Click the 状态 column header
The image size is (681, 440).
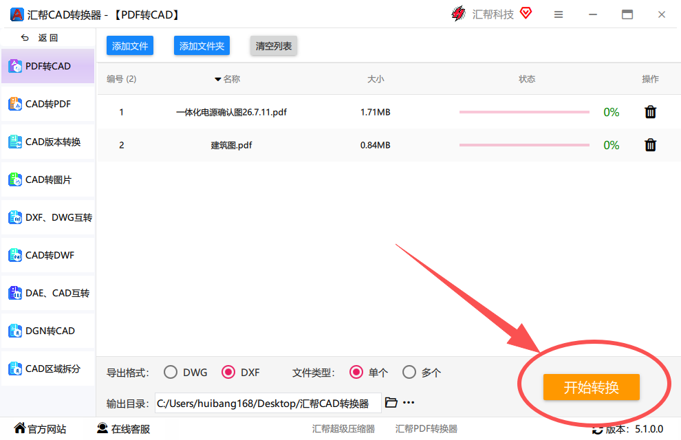coord(527,79)
